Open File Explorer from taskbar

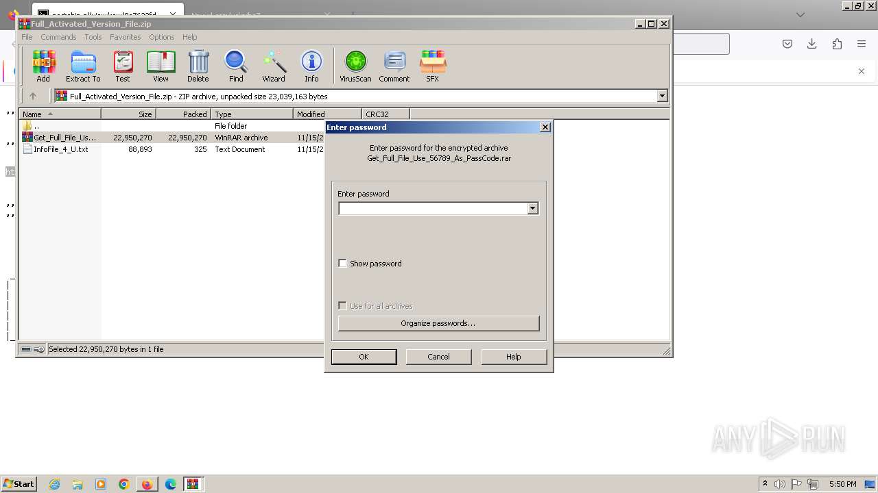78,484
